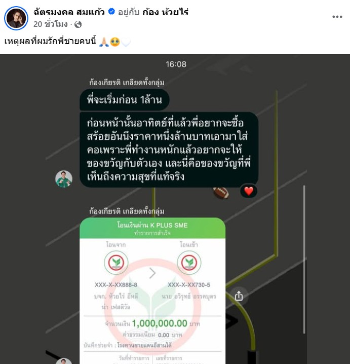350x364 pixels.
Task: Click the public globe privacy icon
Action: [78, 24]
